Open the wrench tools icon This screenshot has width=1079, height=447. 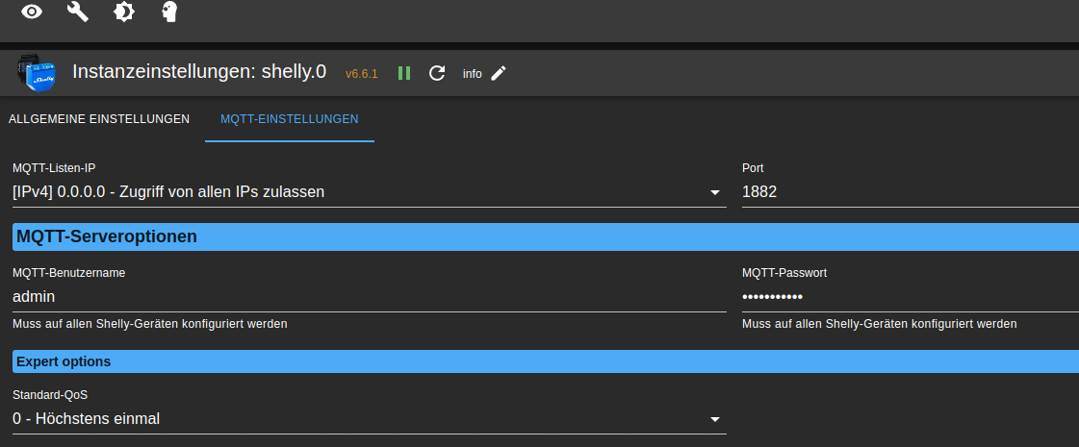pyautogui.click(x=78, y=12)
